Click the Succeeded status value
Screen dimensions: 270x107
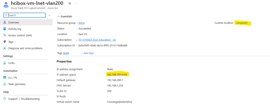pos(85,28)
